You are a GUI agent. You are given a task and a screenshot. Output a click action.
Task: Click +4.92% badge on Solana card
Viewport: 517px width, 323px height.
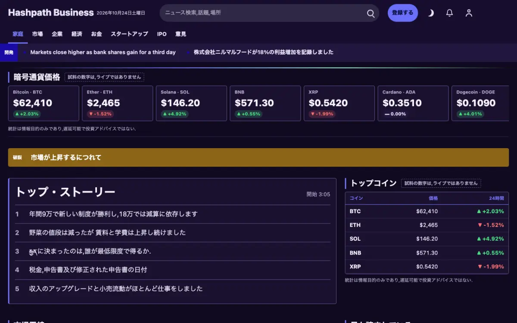pos(175,114)
